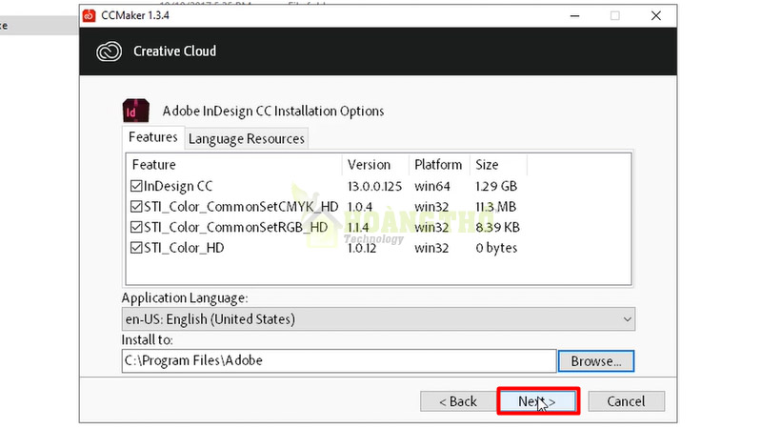The width and height of the screenshot is (781, 429).
Task: Click the Creative Cloud logo icon
Action: point(109,51)
